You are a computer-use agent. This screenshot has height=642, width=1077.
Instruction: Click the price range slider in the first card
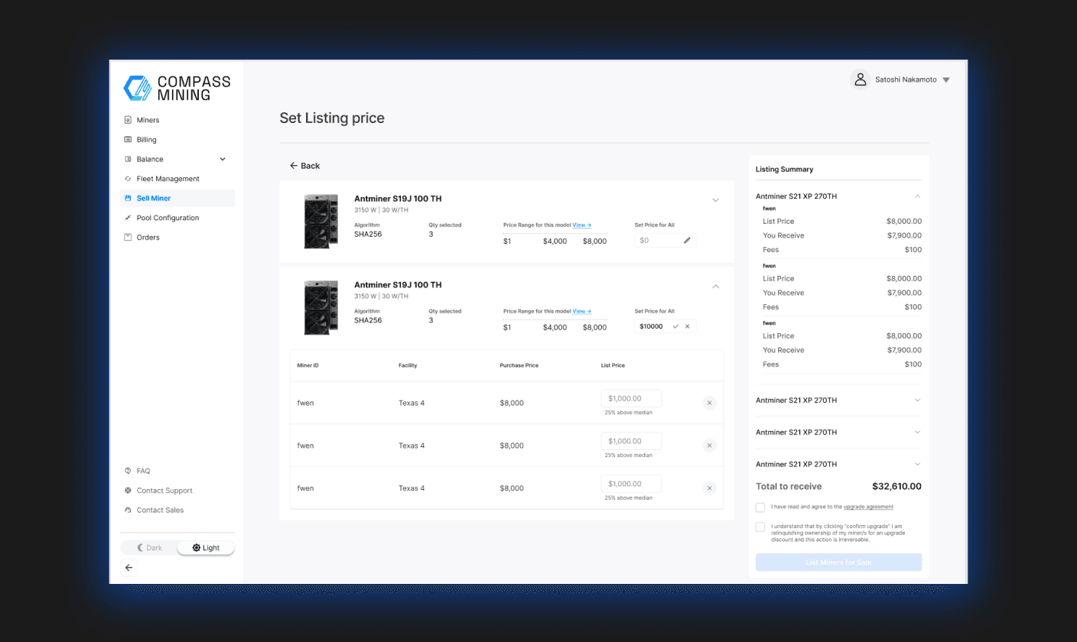[x=555, y=233]
